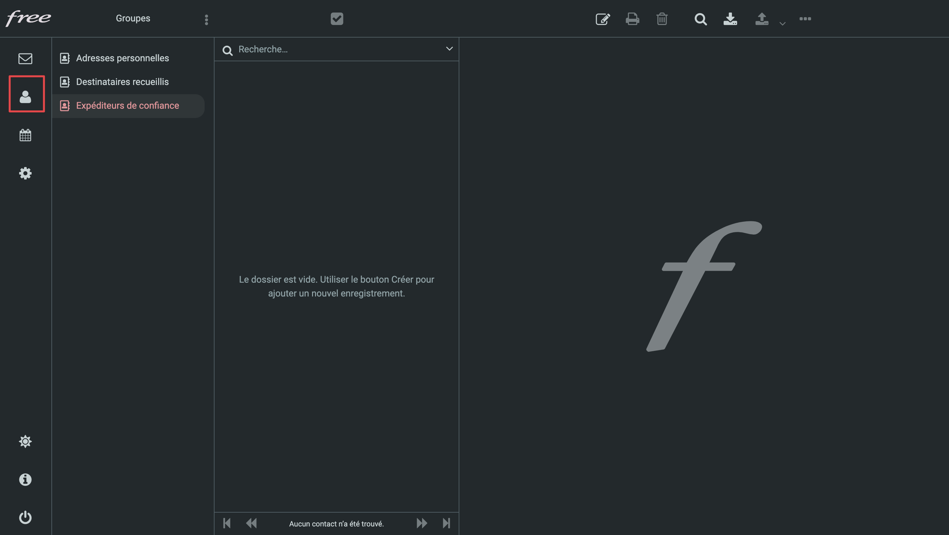The height and width of the screenshot is (535, 949).
Task: Open advanced search magnifier in toolbar
Action: point(701,19)
